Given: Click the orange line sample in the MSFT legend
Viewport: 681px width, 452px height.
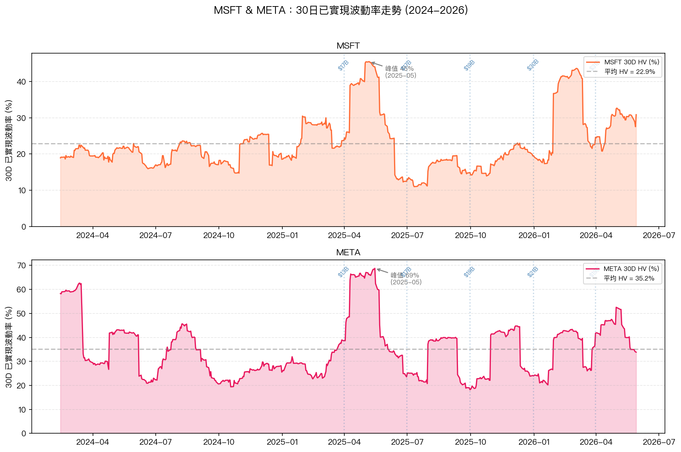Looking at the screenshot, I should coord(593,62).
